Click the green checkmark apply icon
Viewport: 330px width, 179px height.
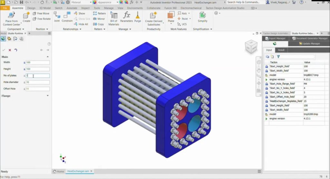click(x=4, y=50)
